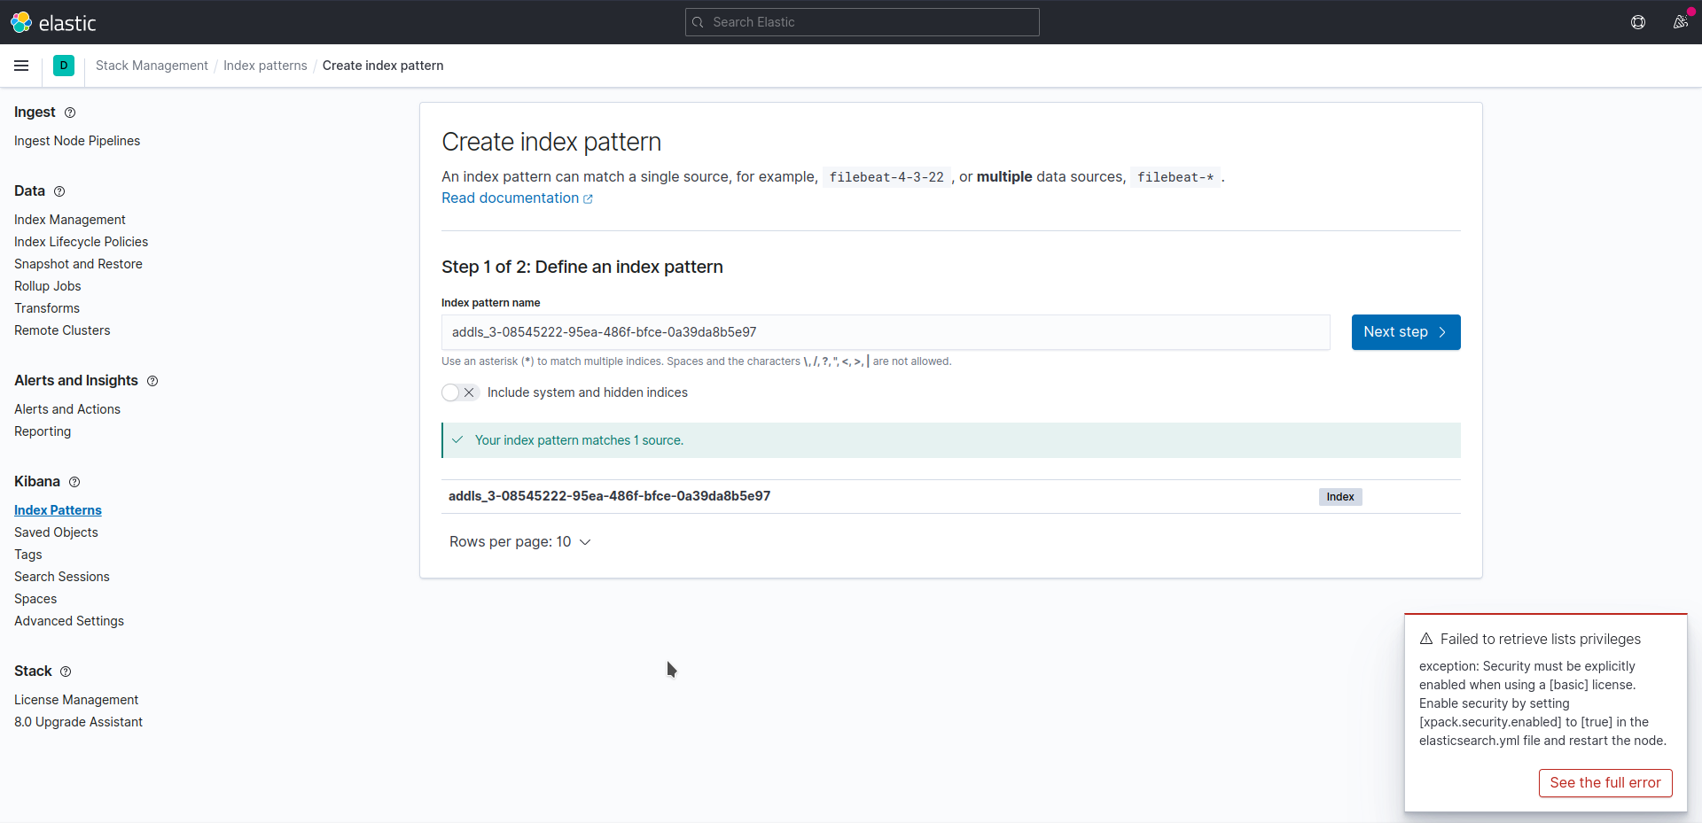
Task: Open the newsfeed notifications icon
Action: [1680, 22]
